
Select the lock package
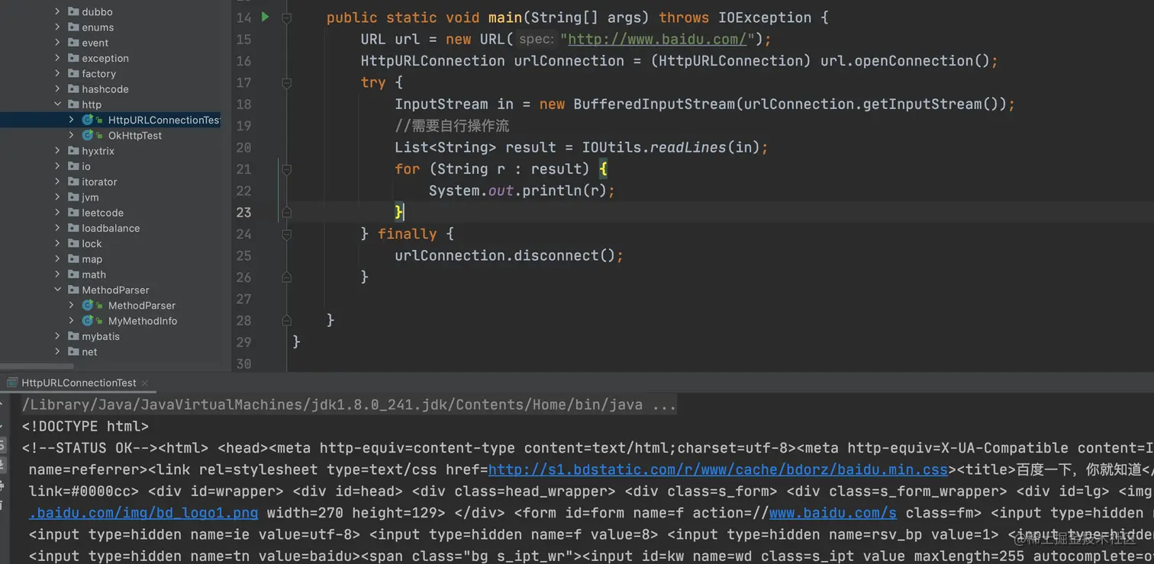92,243
